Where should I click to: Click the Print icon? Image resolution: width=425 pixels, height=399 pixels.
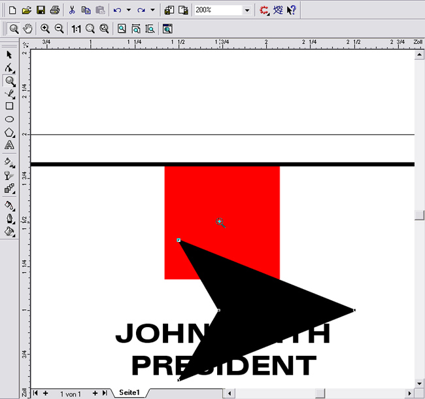55,10
